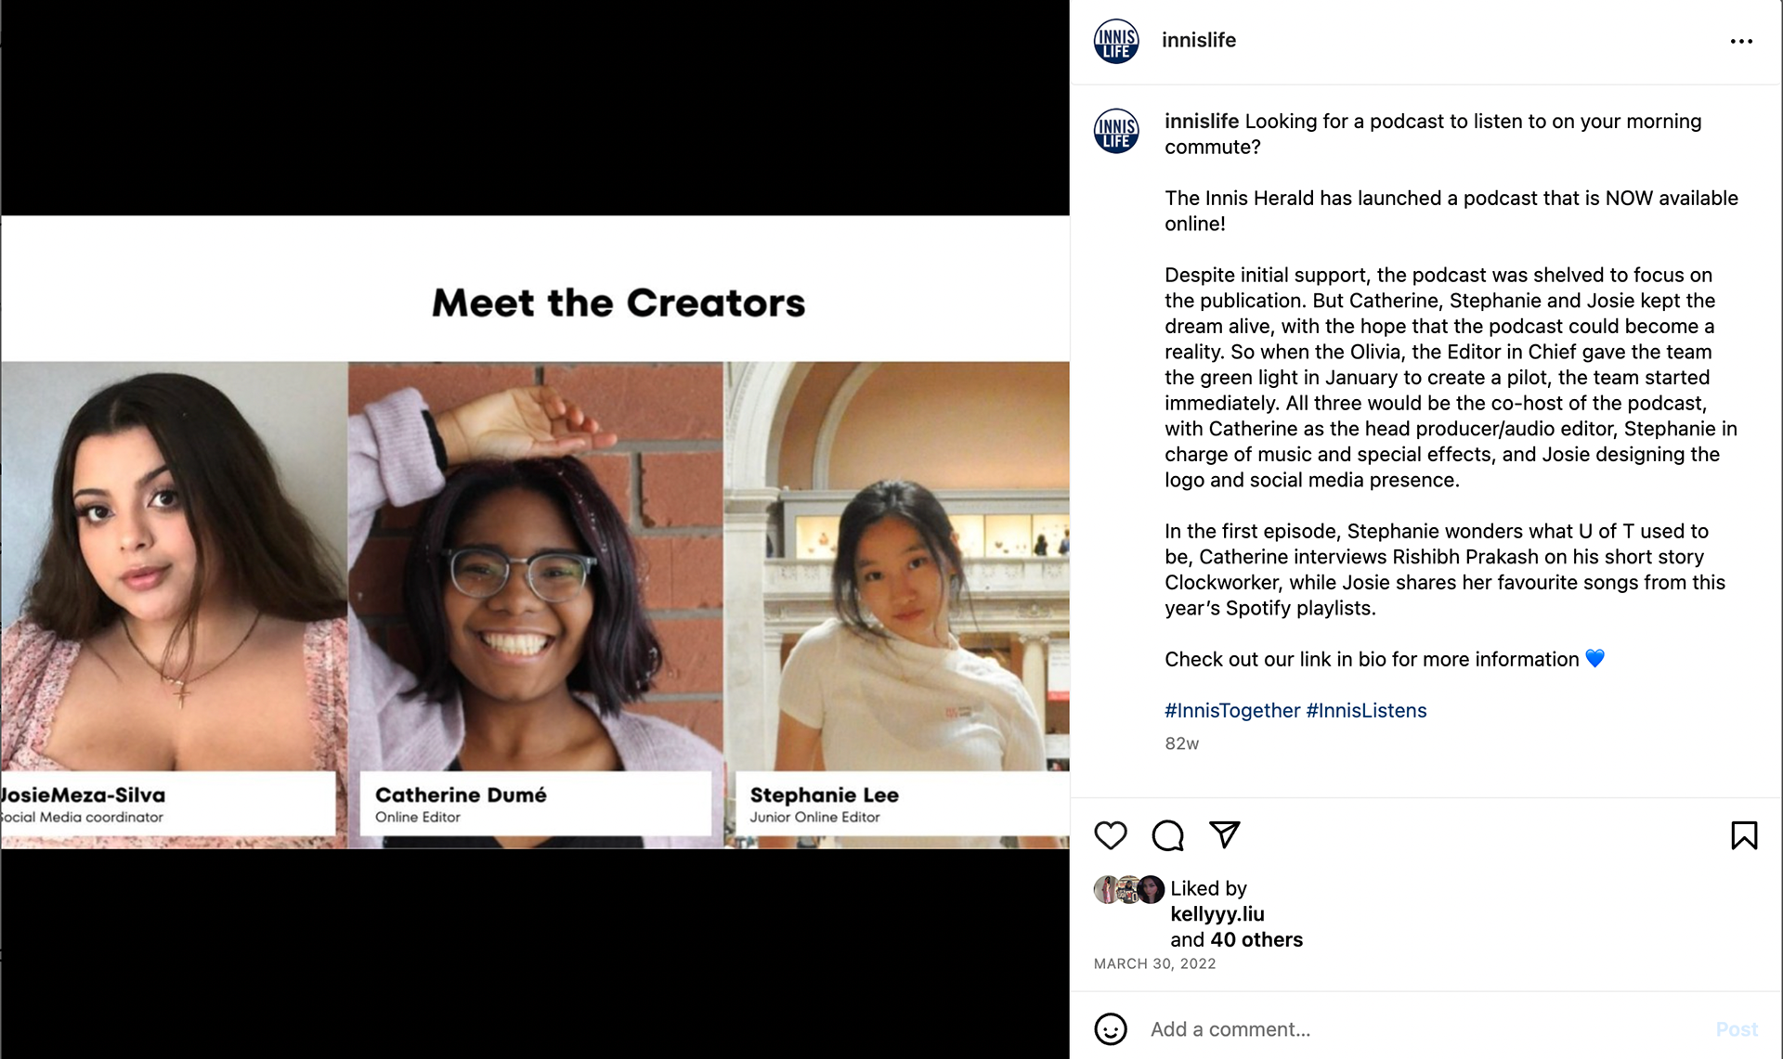
Task: Click the Innis Life avatar beside caption
Action: [x=1116, y=131]
